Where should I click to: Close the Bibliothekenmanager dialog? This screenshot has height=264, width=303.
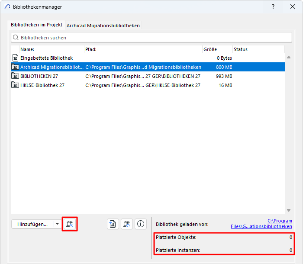coord(293,6)
